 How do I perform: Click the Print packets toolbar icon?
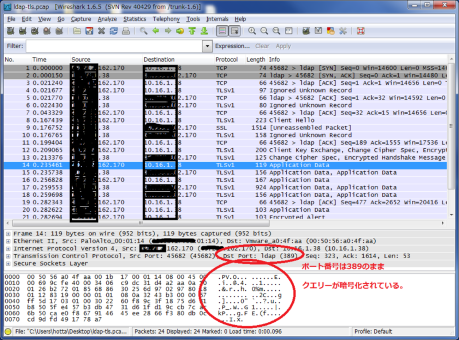point(126,31)
